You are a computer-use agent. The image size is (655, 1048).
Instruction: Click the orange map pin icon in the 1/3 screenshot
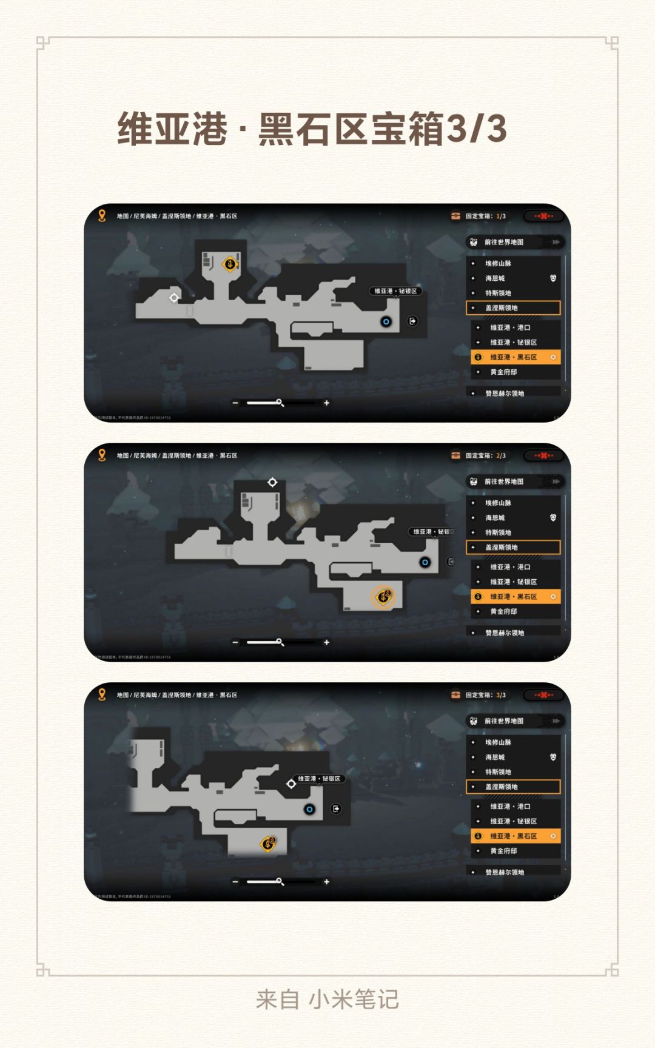click(102, 216)
